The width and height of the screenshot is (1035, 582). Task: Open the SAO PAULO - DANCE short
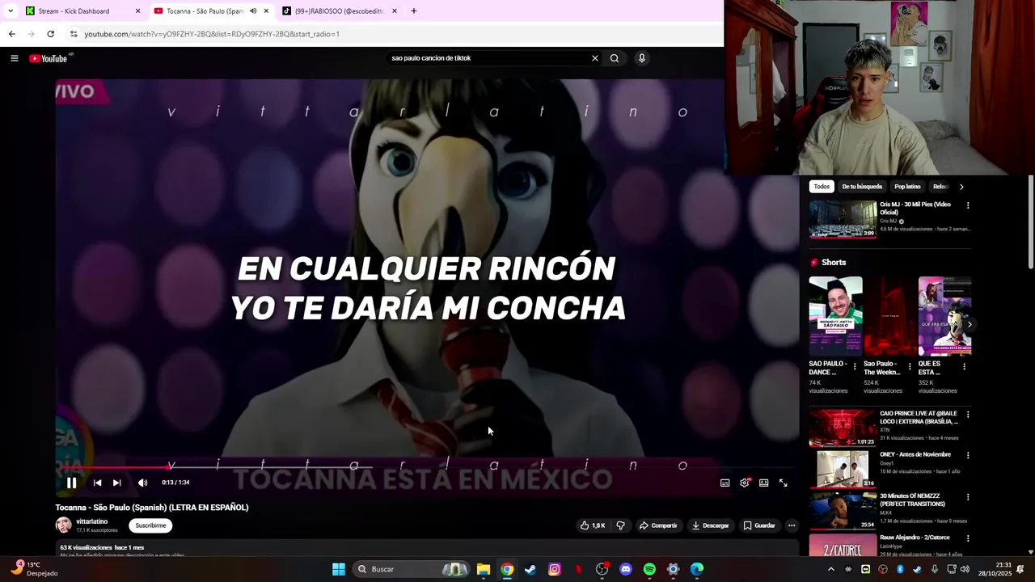(835, 316)
